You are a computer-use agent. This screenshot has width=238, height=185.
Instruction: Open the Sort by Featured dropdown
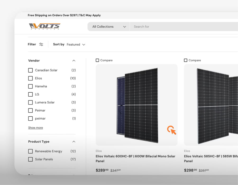click(76, 45)
